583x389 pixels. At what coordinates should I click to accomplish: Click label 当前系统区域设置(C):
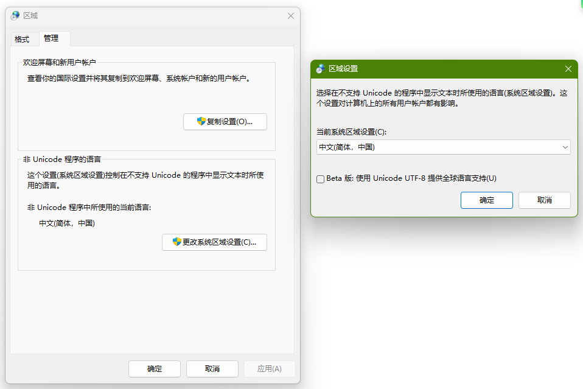pyautogui.click(x=351, y=132)
